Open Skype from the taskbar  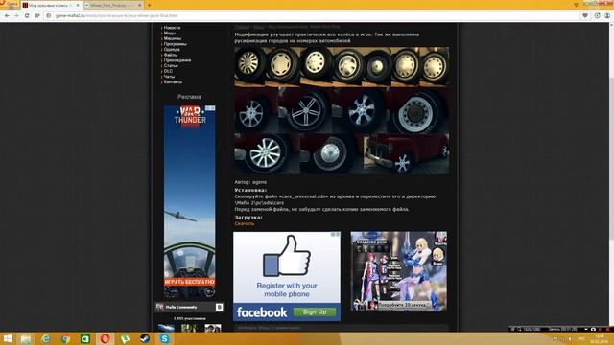click(x=164, y=338)
